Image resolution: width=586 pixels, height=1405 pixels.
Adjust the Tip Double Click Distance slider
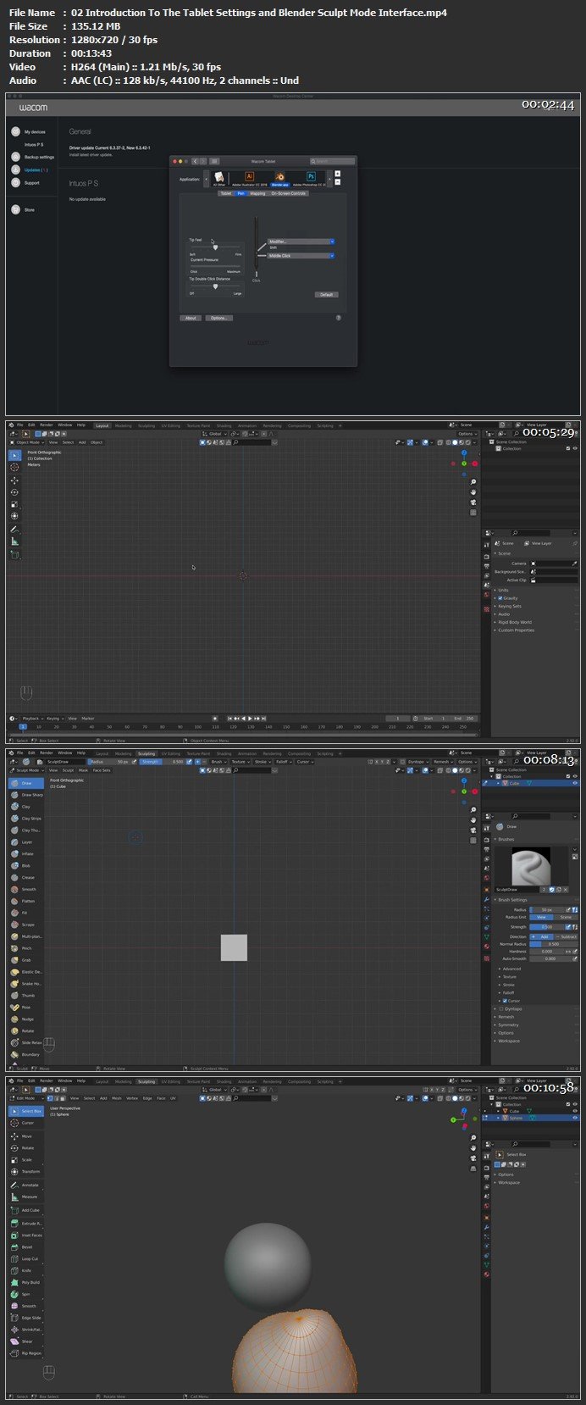(x=215, y=286)
